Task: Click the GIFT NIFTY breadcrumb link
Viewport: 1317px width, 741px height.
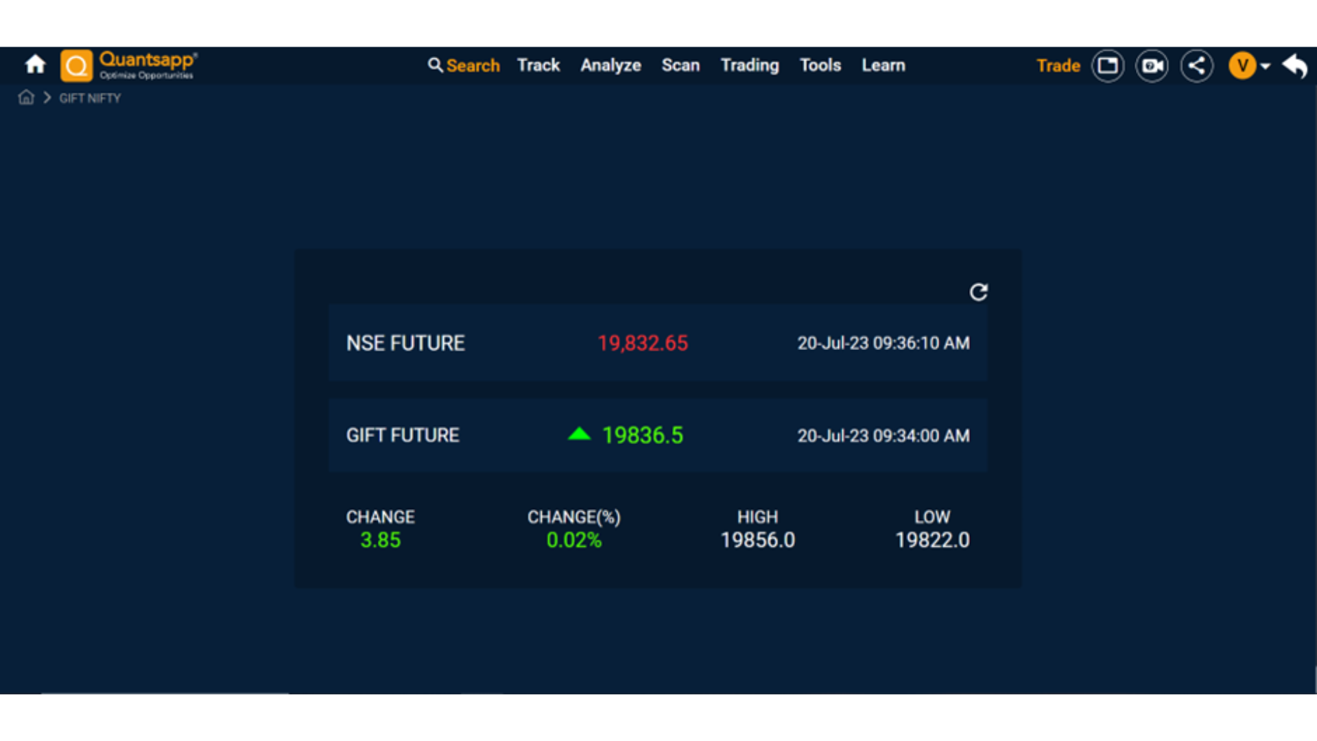Action: click(x=90, y=98)
